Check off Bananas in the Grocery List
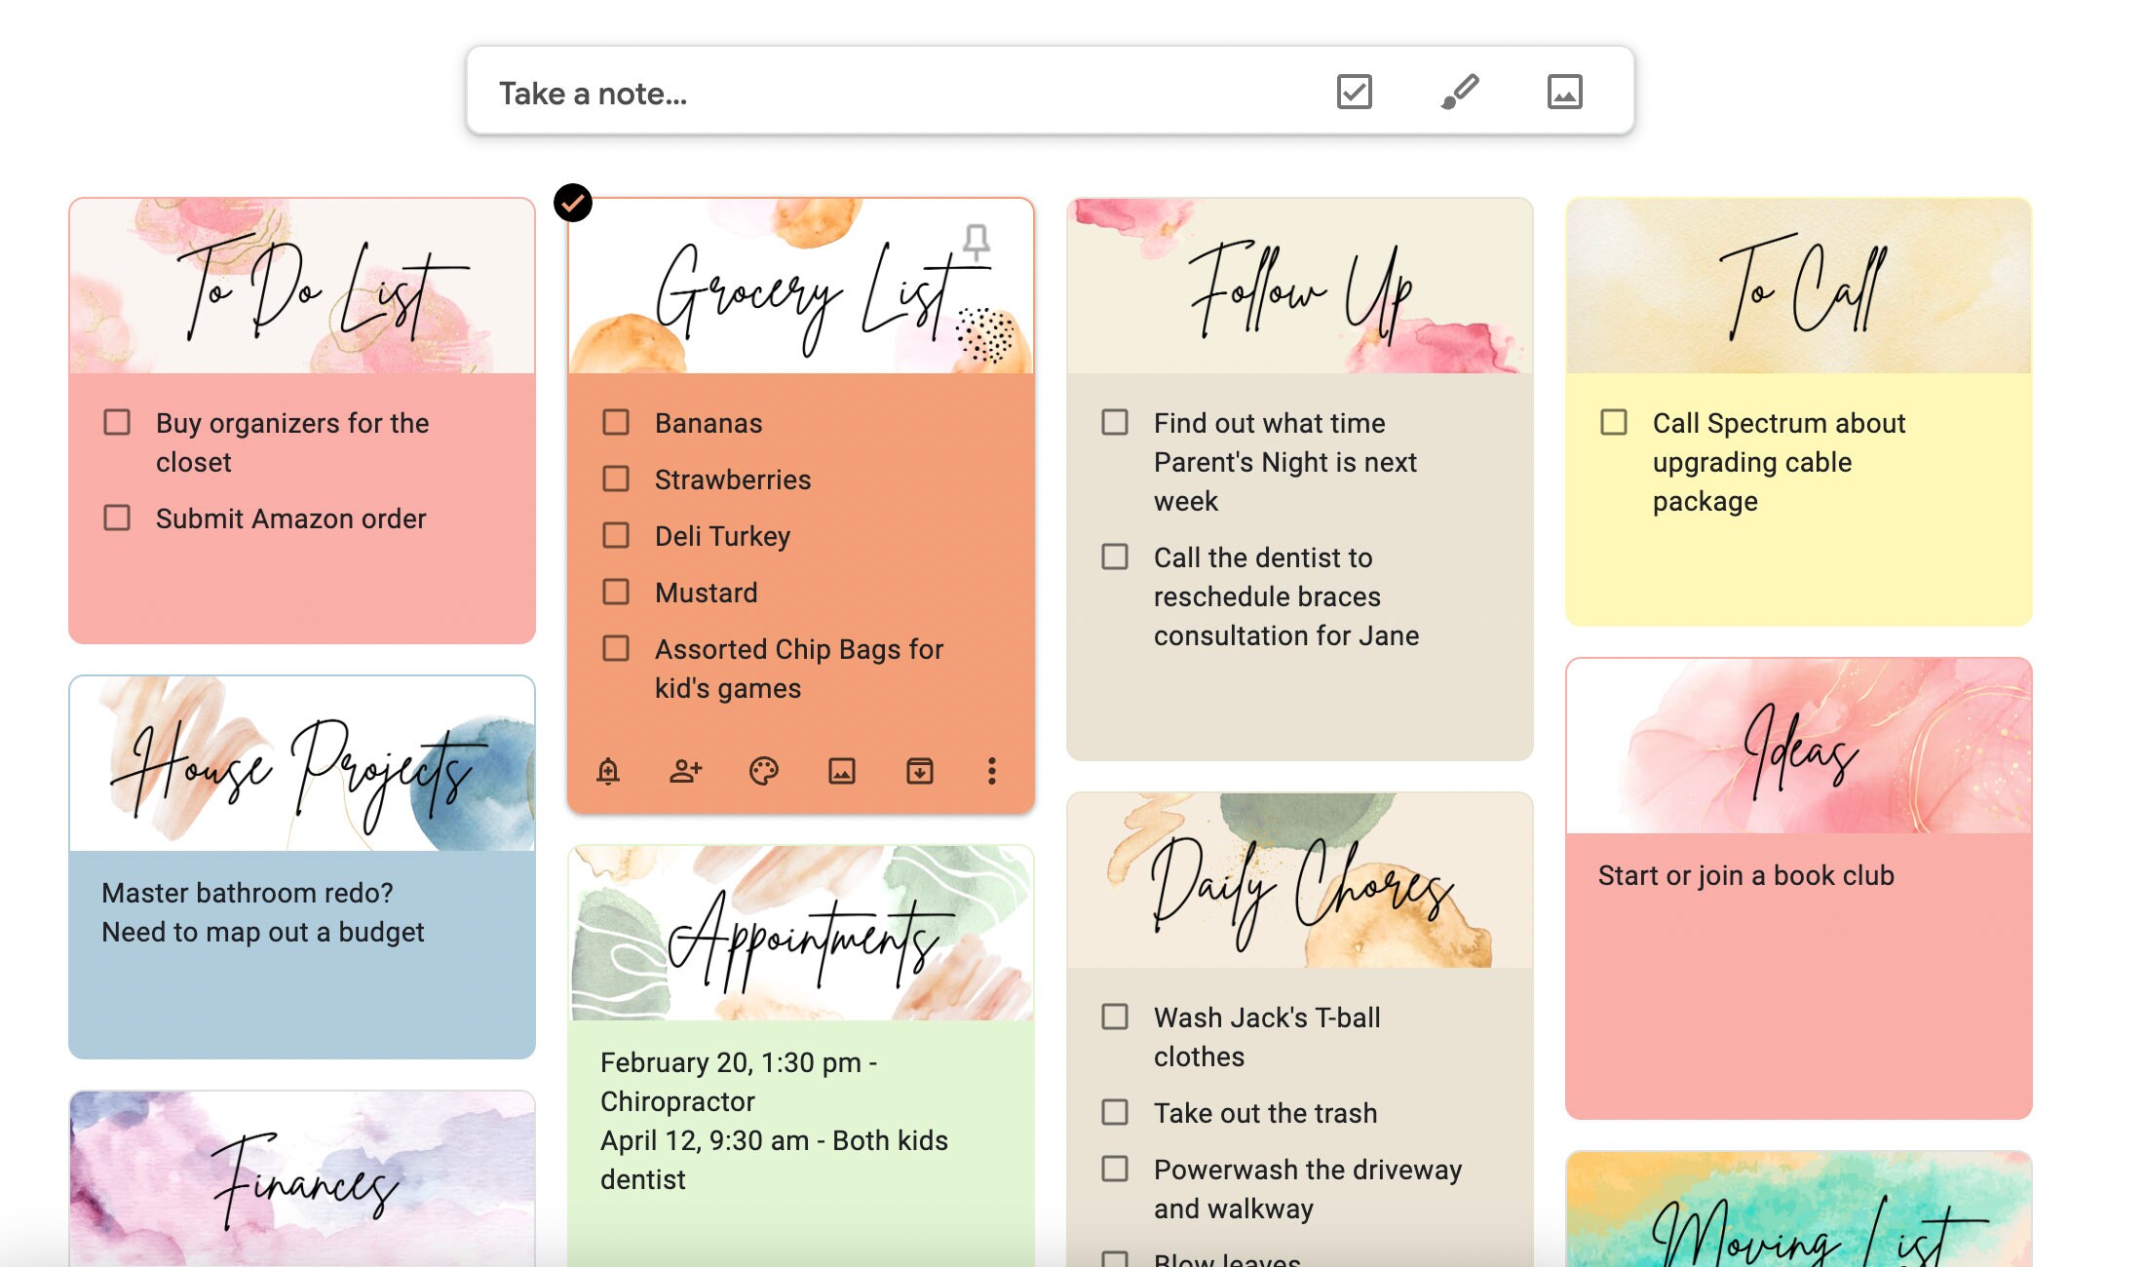Viewport: 2146px width, 1267px height. [616, 422]
